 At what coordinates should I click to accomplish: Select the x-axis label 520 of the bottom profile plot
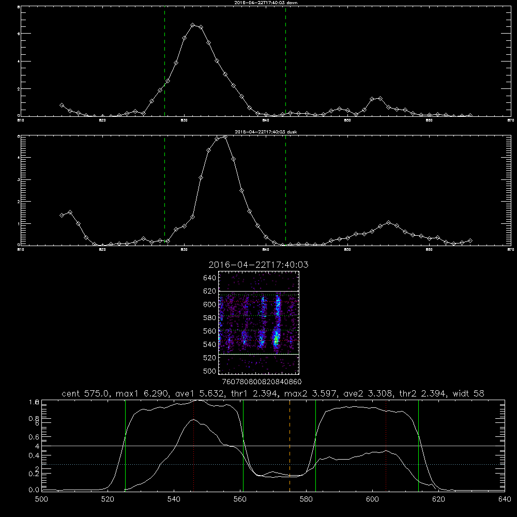pos(108,499)
